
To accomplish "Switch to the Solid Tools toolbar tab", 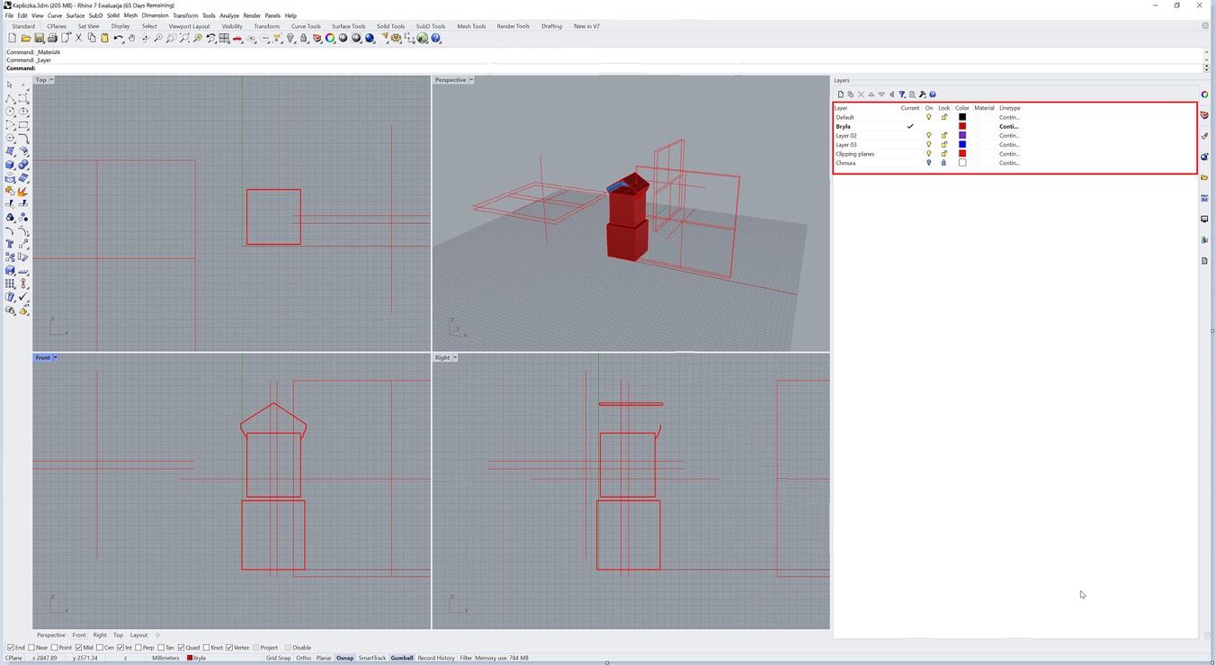I will point(390,26).
